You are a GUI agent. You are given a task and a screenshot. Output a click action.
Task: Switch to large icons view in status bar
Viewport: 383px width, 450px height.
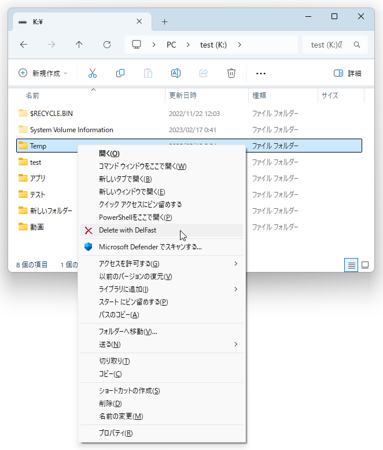click(x=365, y=265)
